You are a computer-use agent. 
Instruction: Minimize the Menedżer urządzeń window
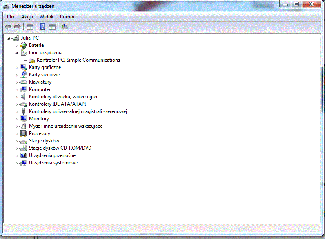[286, 4]
